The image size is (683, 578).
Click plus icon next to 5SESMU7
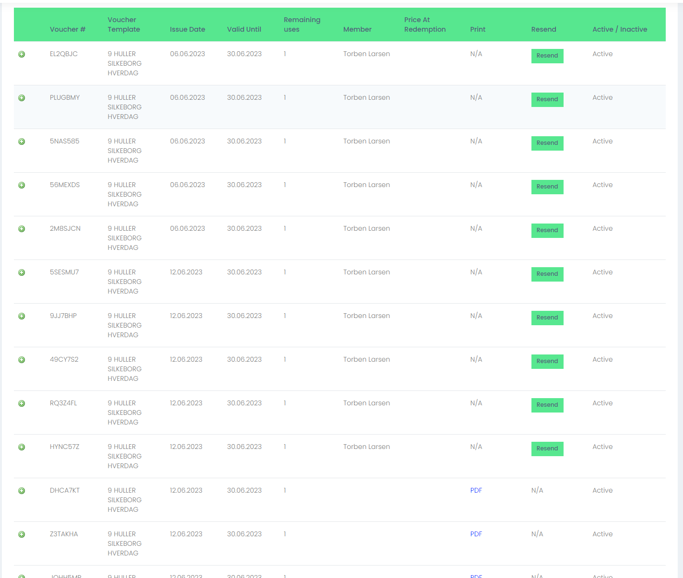coord(22,272)
